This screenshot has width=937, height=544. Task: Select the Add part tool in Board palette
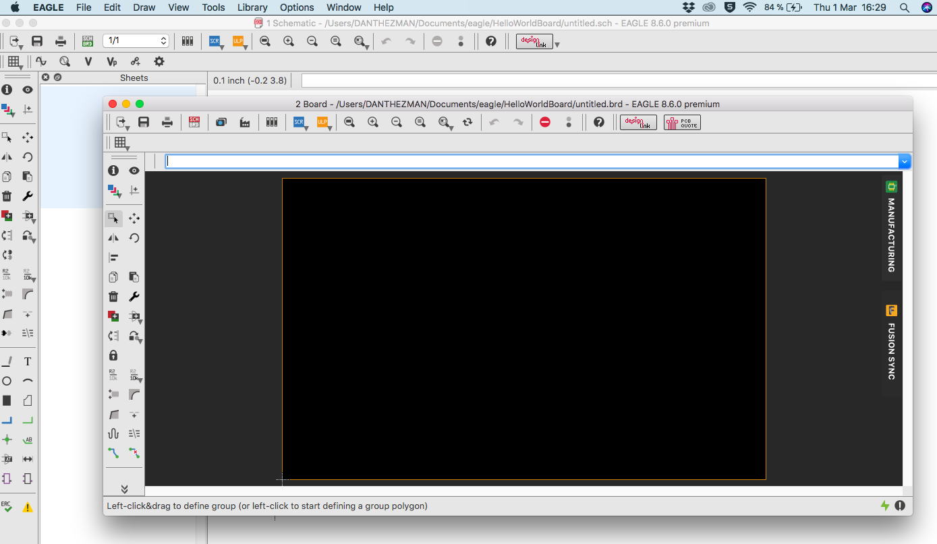[x=113, y=315]
